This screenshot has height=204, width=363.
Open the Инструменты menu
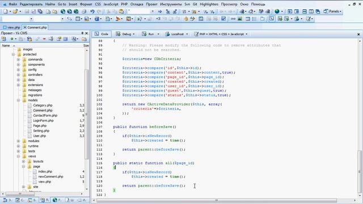pos(171,4)
